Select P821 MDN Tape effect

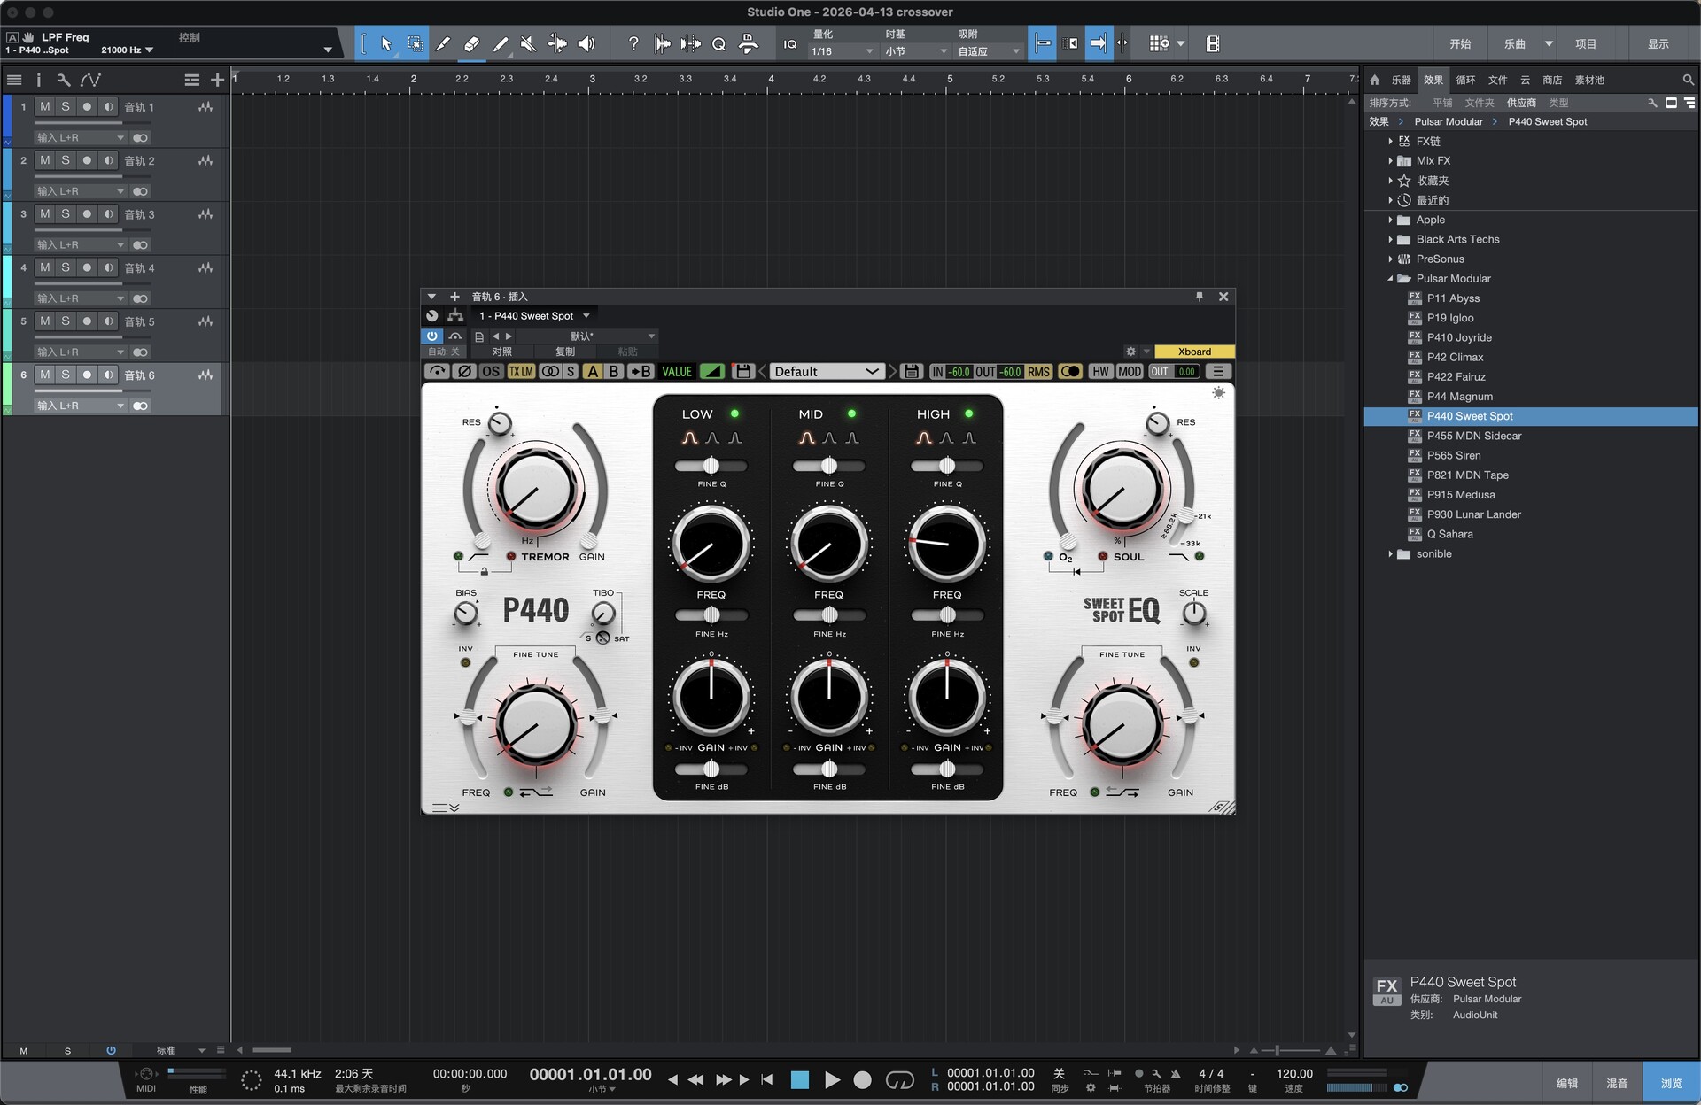pyautogui.click(x=1467, y=475)
